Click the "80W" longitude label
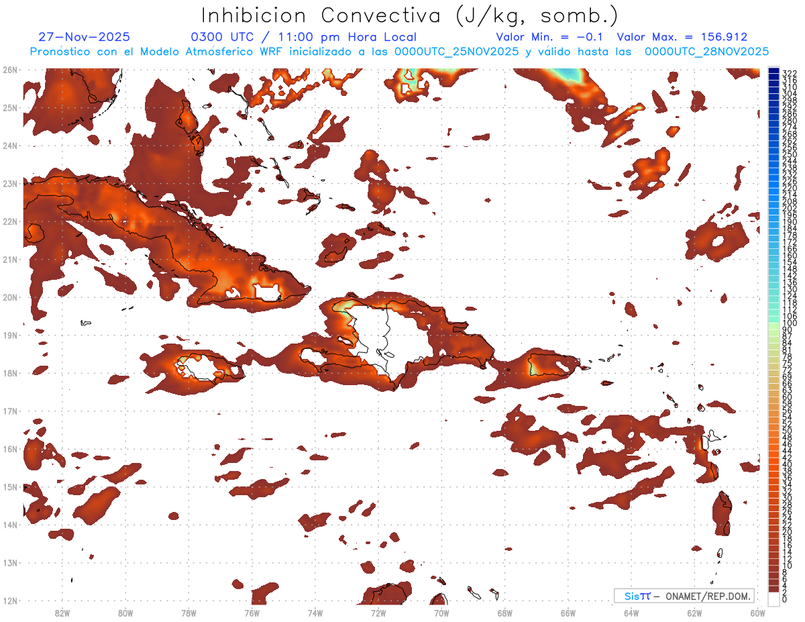Screen dimensions: 805x622 (125, 612)
